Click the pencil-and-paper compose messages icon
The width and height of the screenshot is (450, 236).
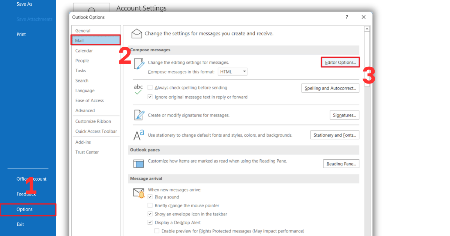pos(139,64)
